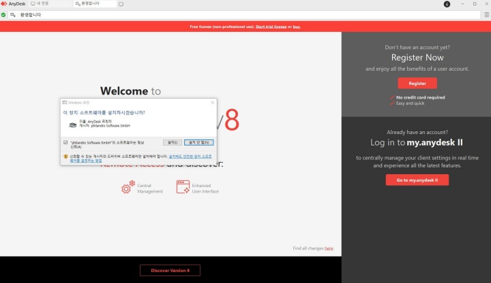Open the Find all changes here link
The width and height of the screenshot is (491, 283).
pyautogui.click(x=329, y=248)
